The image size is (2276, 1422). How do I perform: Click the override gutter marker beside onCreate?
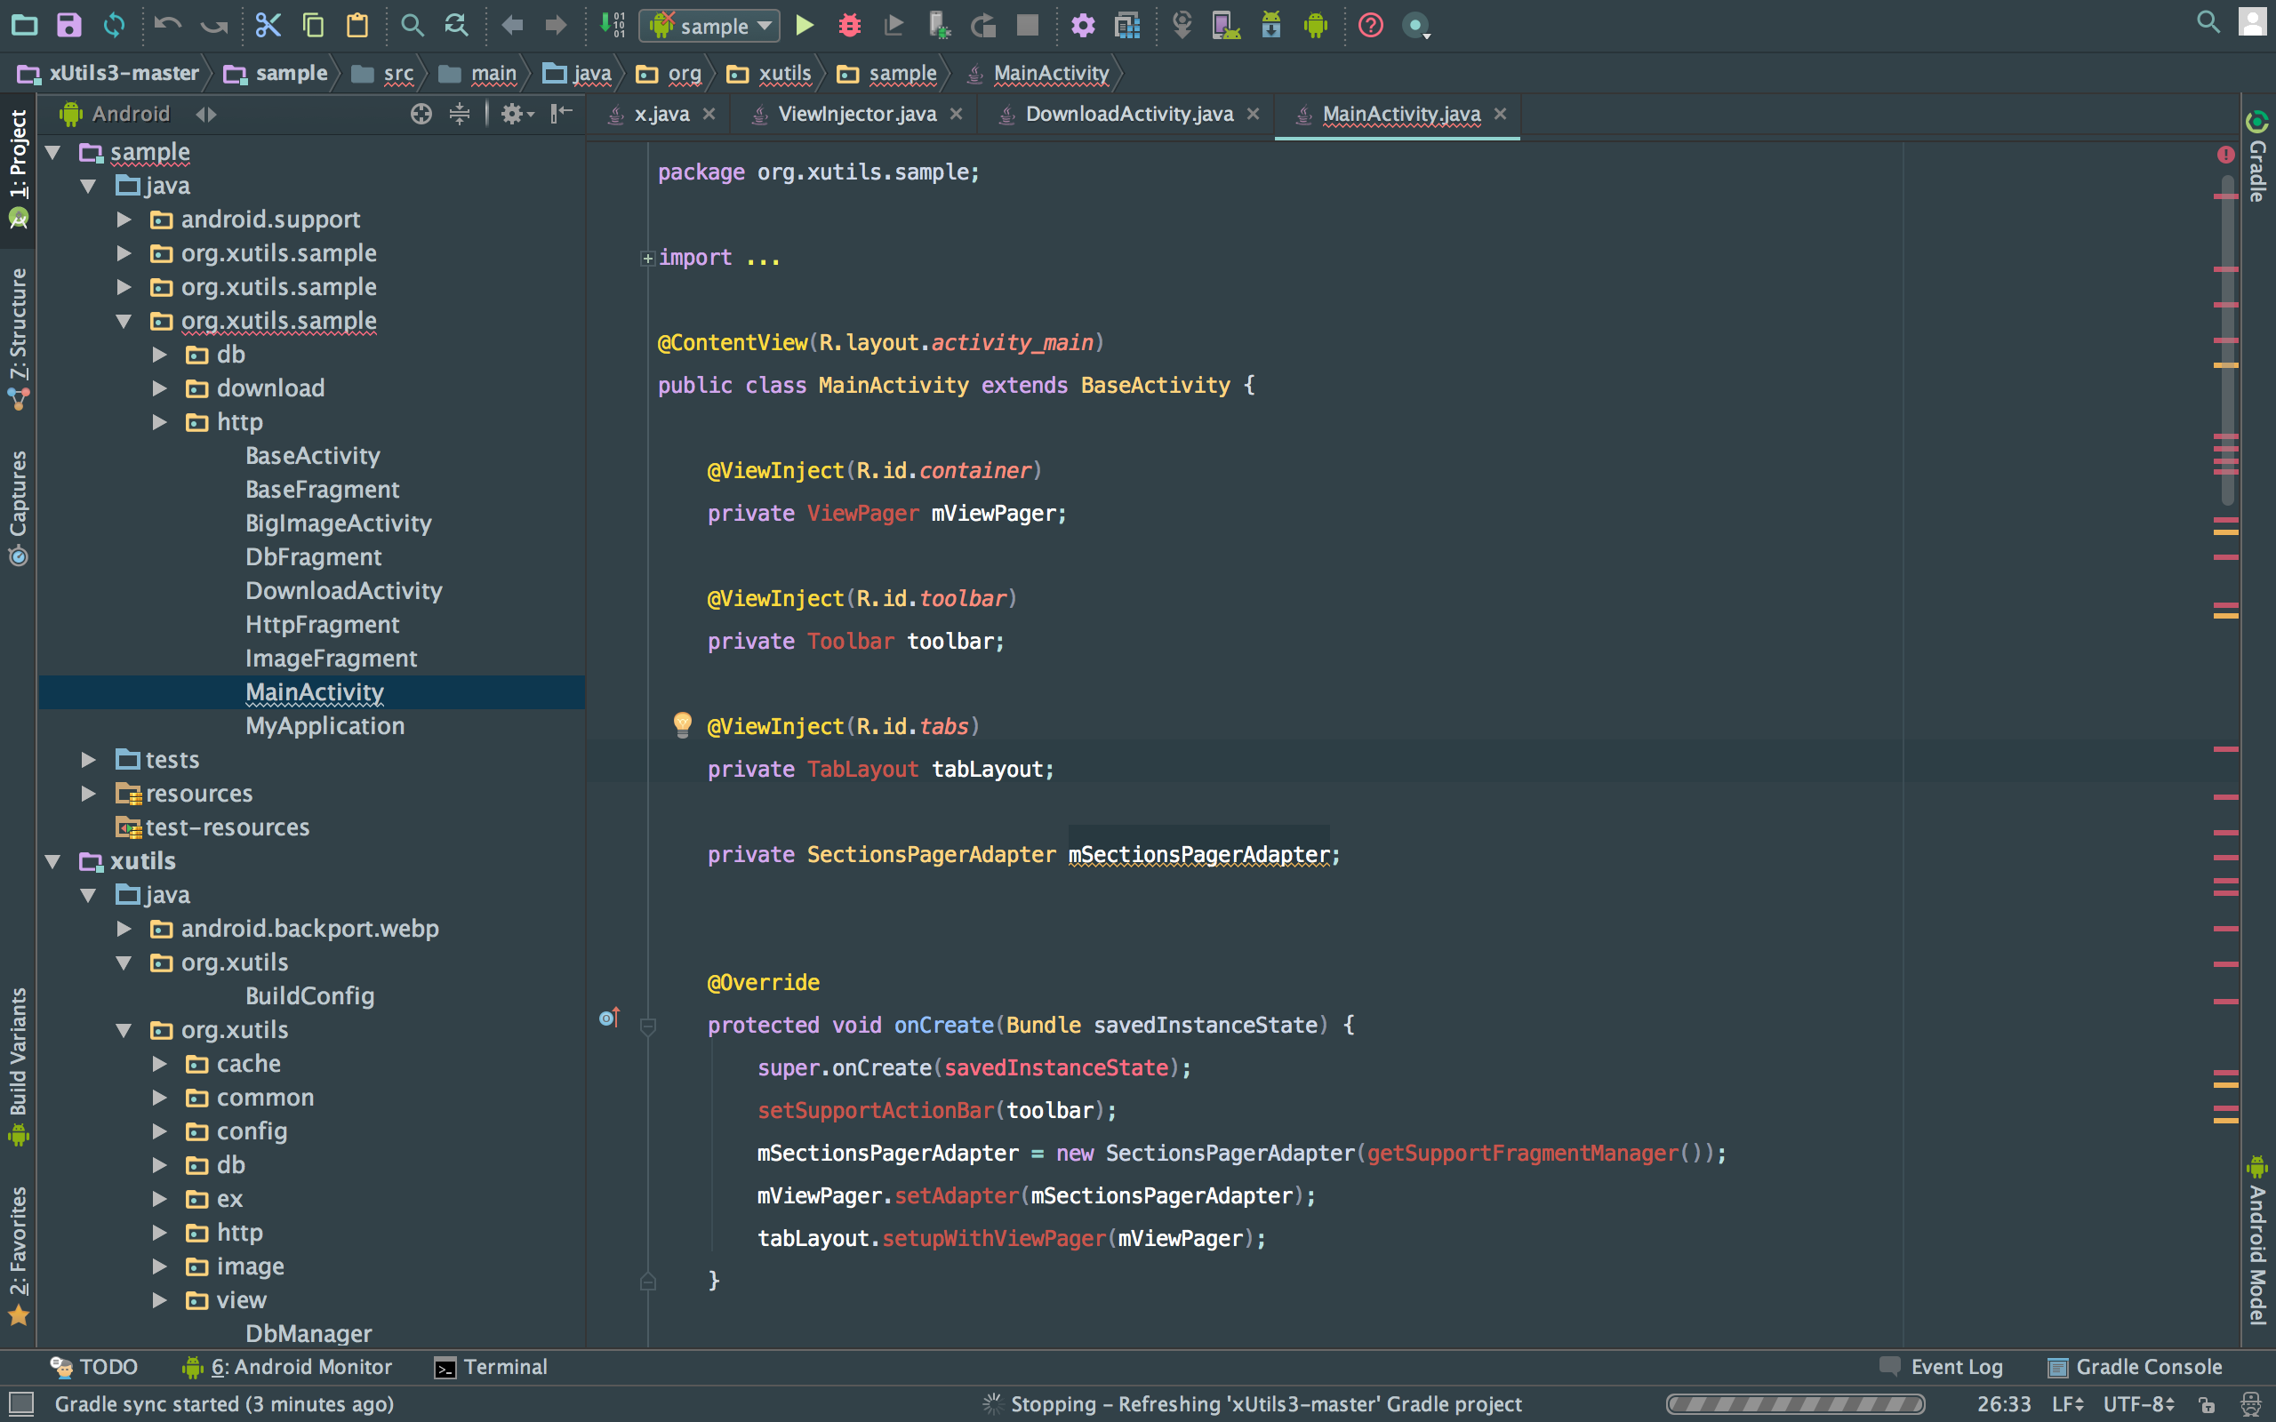click(609, 1018)
